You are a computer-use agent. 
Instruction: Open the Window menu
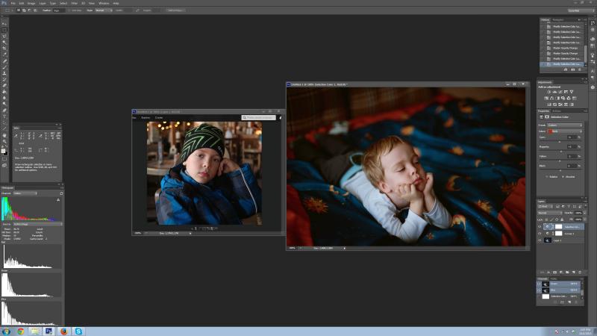click(x=104, y=3)
